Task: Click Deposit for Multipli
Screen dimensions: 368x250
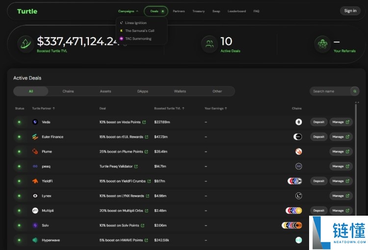Action: tap(319, 211)
